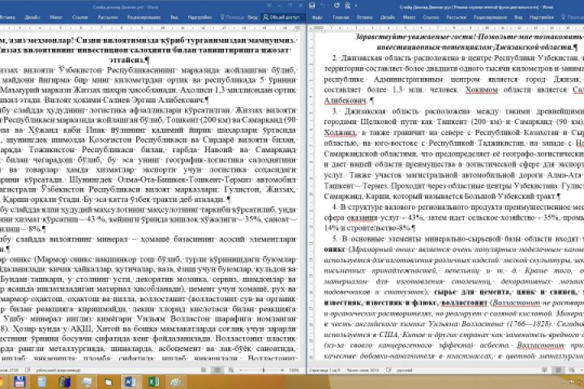Click word count in right window status bar

tap(363, 370)
